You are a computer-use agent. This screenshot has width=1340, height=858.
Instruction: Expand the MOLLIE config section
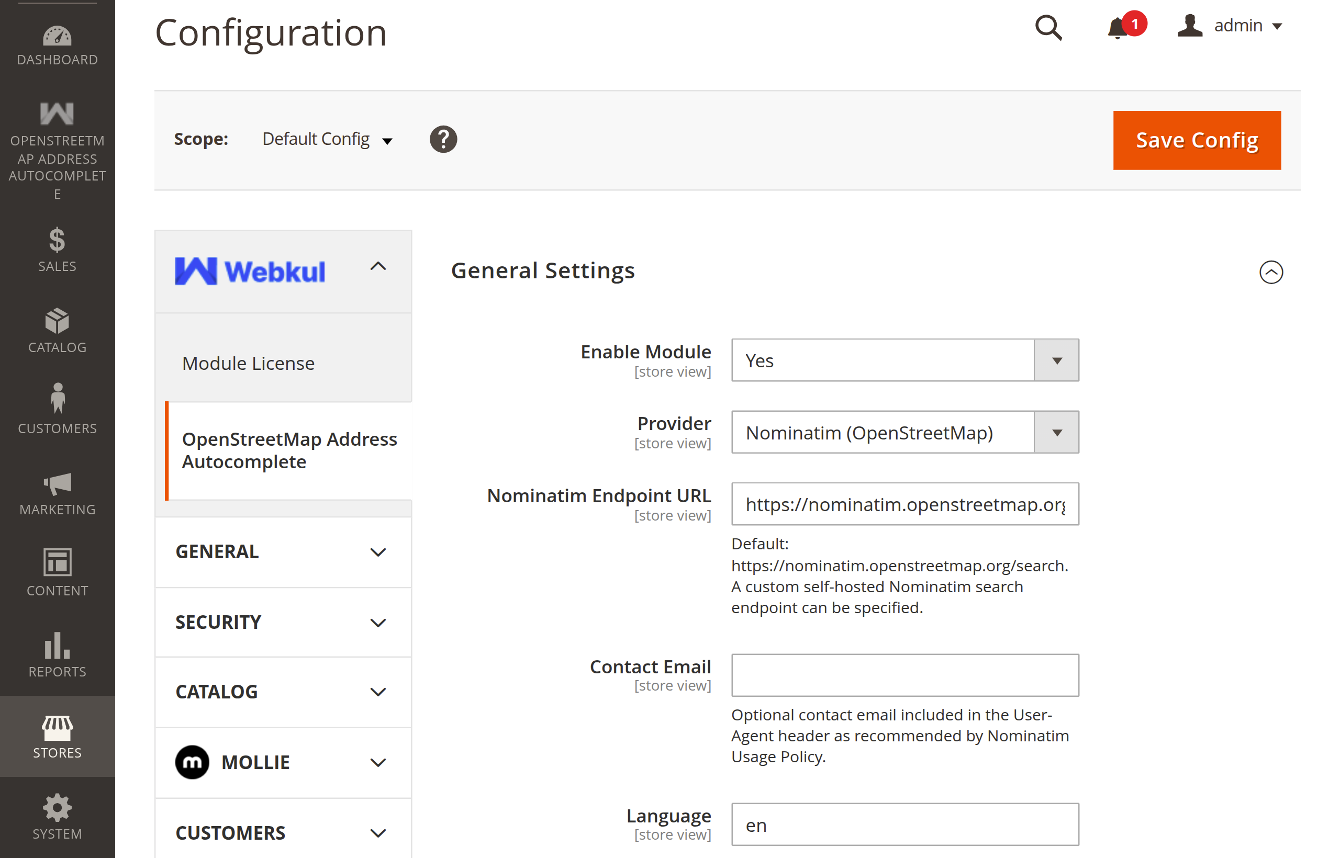(x=283, y=762)
